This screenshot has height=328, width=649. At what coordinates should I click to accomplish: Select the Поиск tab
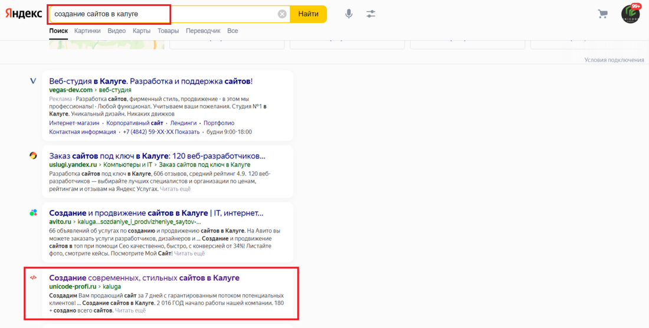pos(58,31)
